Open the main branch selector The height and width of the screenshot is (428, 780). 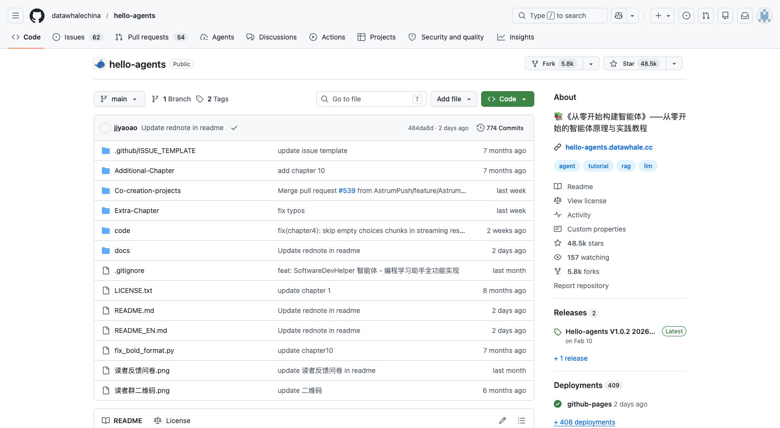coord(119,99)
